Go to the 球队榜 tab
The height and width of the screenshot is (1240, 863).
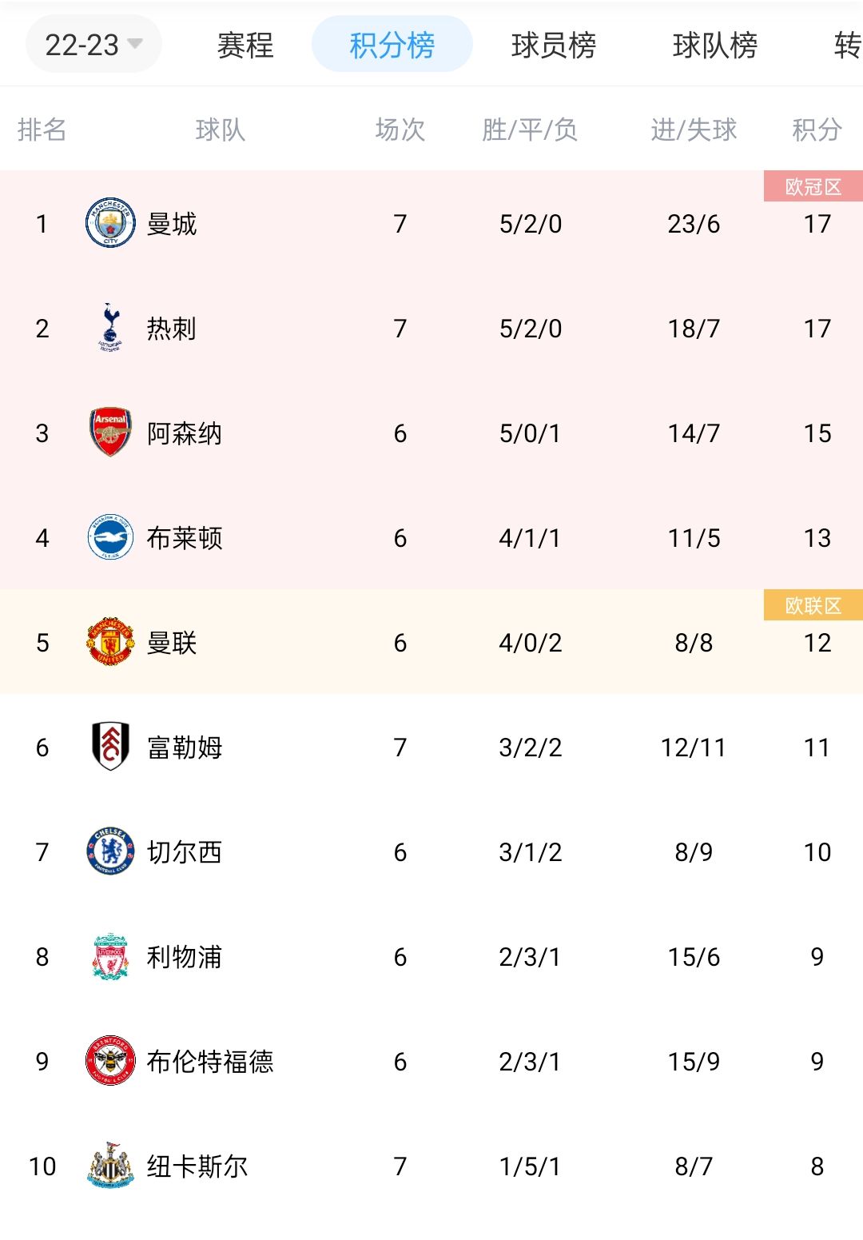pos(715,45)
